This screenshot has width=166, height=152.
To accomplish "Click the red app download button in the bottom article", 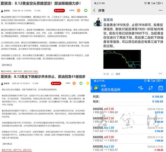I will [56, 83].
